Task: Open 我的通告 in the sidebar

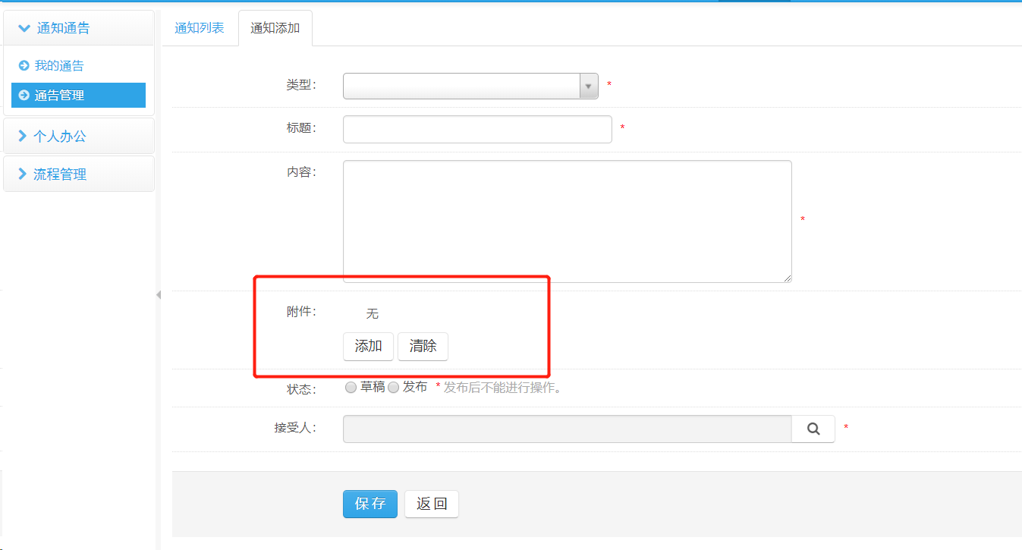Action: click(59, 66)
